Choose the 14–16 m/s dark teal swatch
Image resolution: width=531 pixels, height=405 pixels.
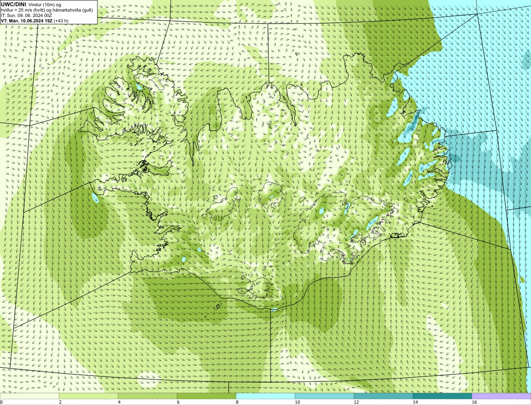point(442,396)
